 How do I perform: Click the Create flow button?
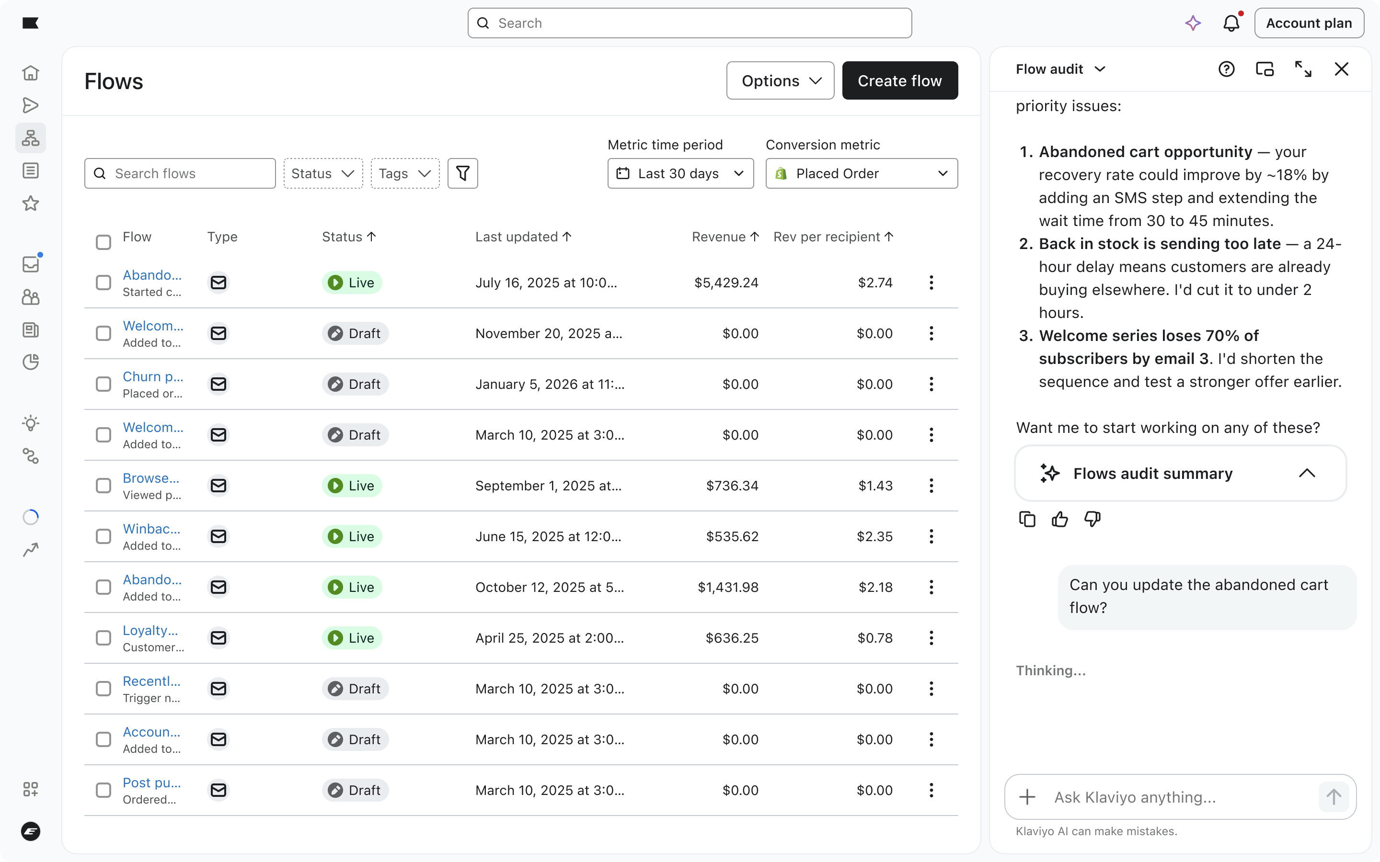click(x=899, y=81)
